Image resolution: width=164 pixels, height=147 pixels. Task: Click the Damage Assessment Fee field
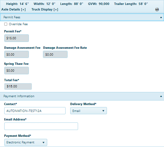click(x=16, y=54)
